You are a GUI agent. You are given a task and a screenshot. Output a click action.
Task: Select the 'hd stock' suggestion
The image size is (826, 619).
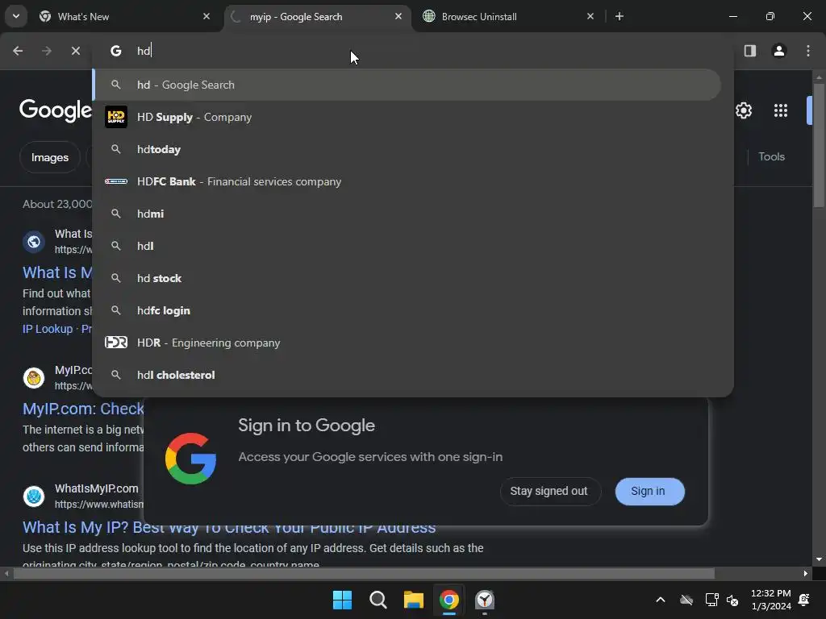tap(407, 278)
